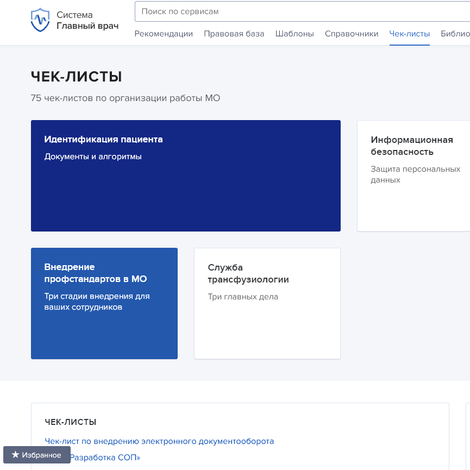The height and width of the screenshot is (470, 470).
Task: Open the partially visible Библиотека tab
Action: click(x=455, y=34)
